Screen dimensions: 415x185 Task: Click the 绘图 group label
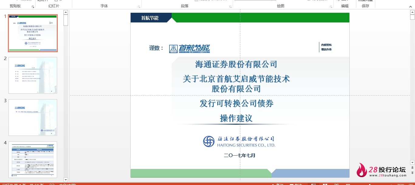tap(281, 6)
